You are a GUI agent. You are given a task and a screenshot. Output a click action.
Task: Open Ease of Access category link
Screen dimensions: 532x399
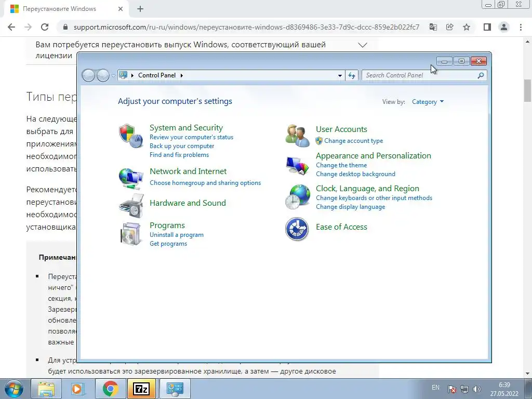click(341, 227)
